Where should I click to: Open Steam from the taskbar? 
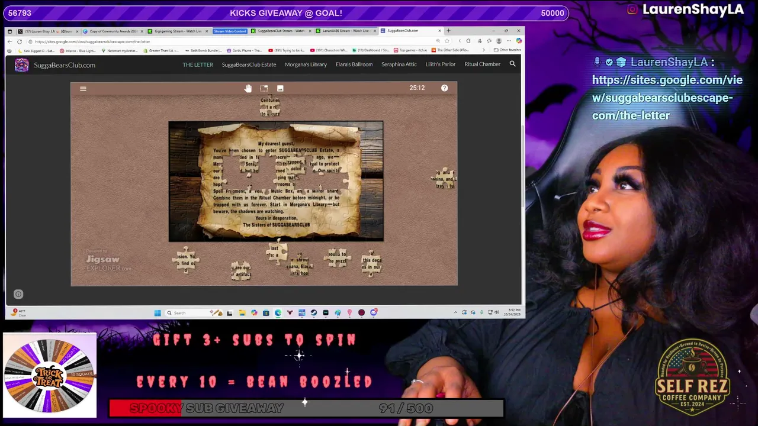313,313
